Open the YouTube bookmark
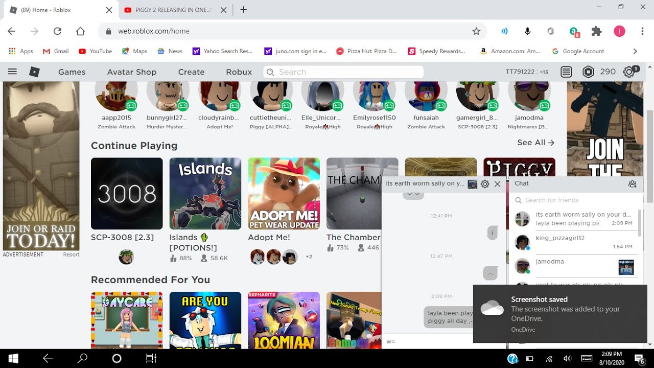This screenshot has width=654, height=368. [95, 51]
